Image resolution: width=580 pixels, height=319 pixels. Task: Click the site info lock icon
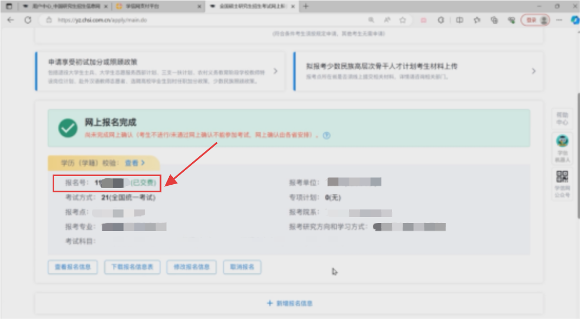point(49,20)
